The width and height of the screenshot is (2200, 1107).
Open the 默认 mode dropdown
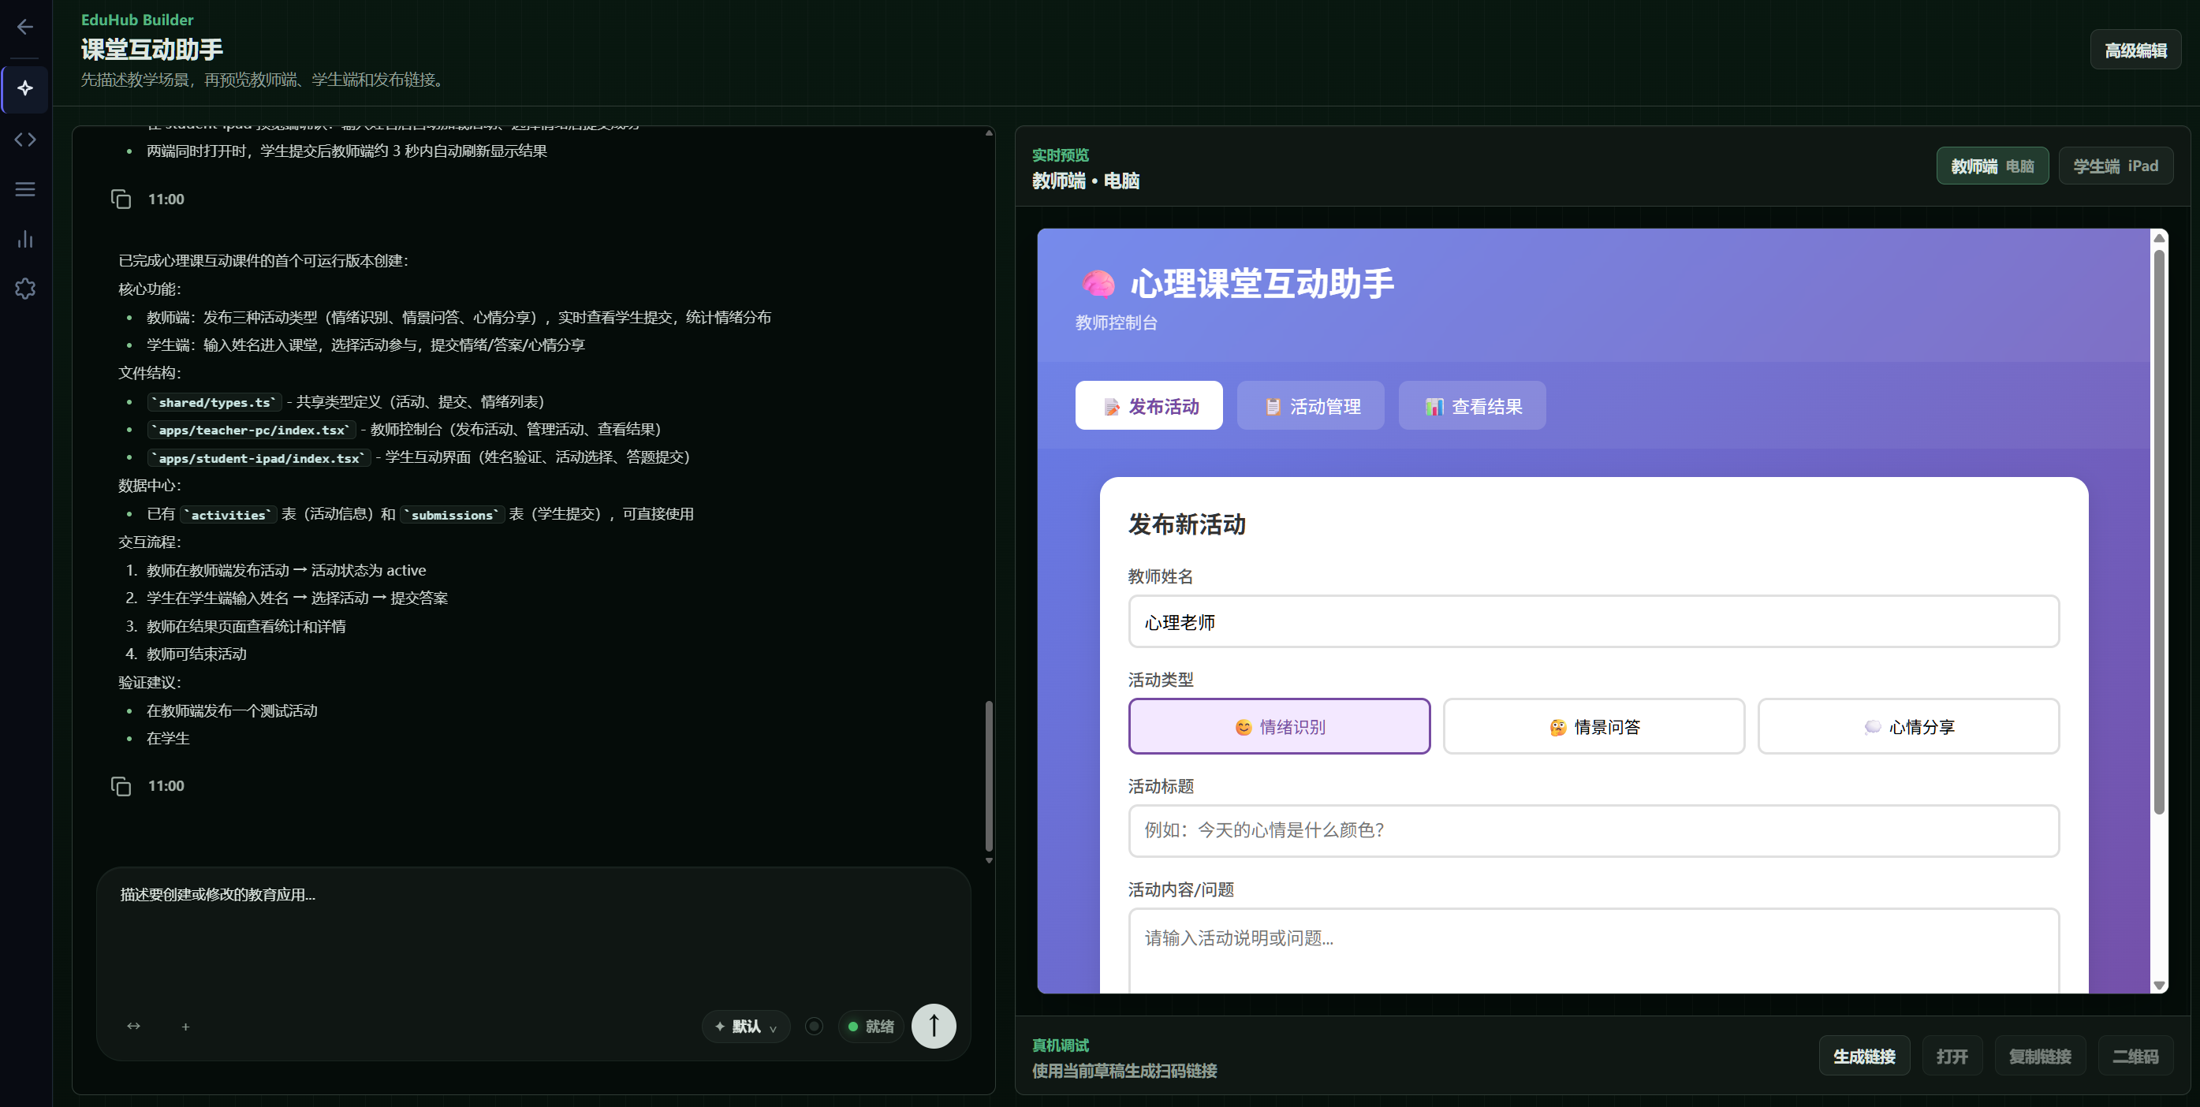click(746, 1026)
